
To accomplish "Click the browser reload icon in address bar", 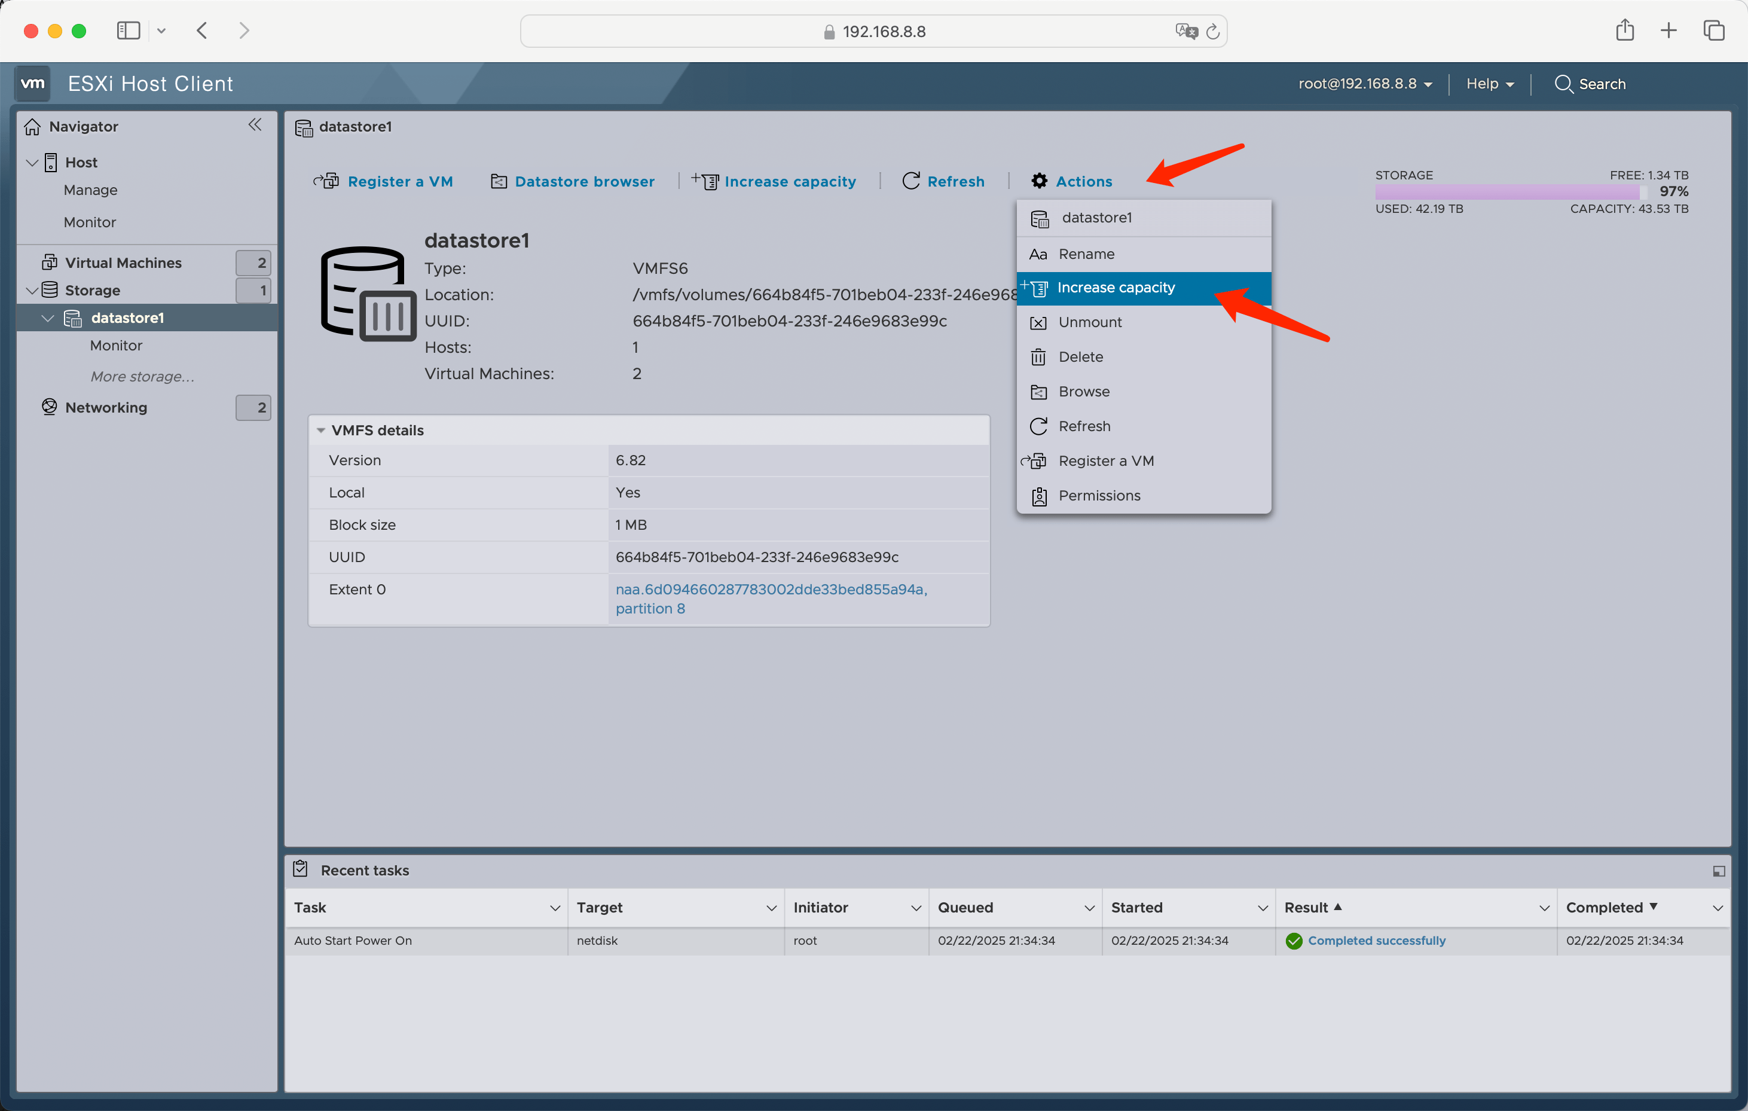I will [1212, 31].
